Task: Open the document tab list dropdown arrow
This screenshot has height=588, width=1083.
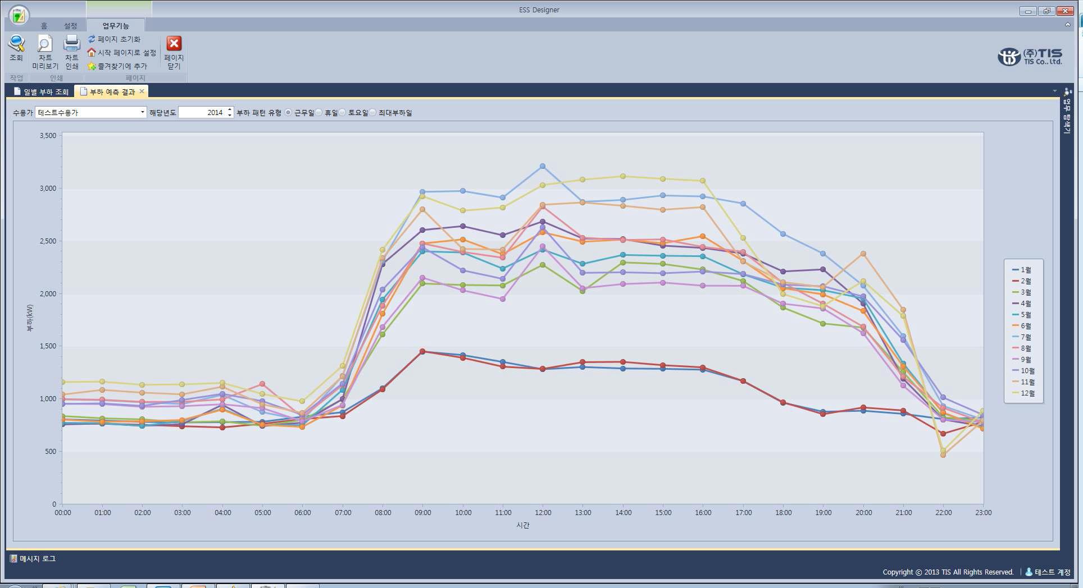Action: pos(1054,91)
